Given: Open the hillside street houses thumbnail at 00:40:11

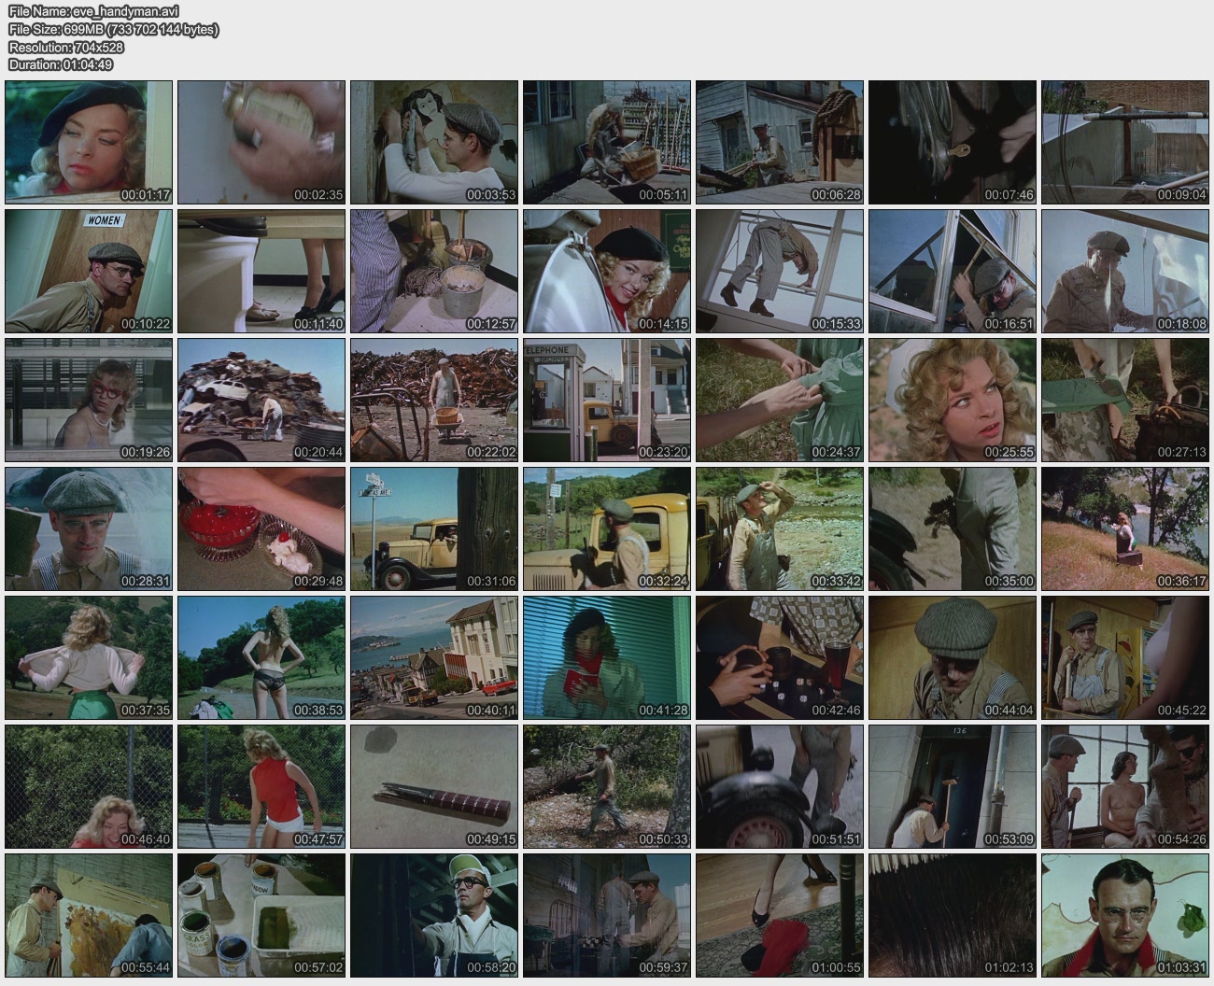Looking at the screenshot, I should tap(434, 658).
